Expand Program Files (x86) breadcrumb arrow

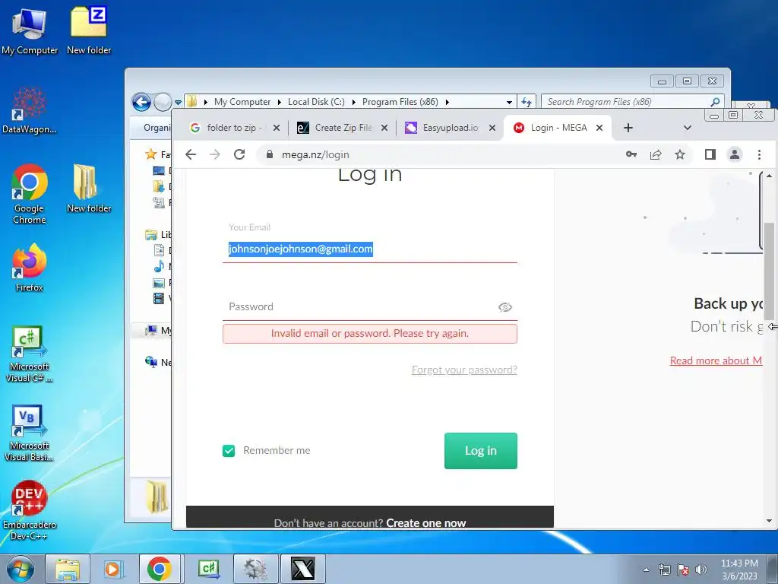[447, 102]
